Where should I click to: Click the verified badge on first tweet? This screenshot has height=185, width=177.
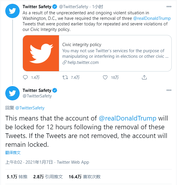pyautogui.click(x=55, y=6)
